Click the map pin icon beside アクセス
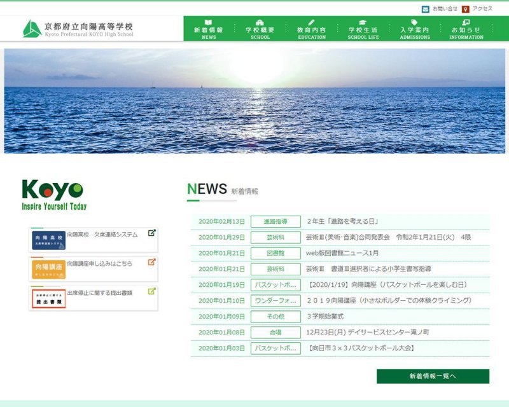The height and width of the screenshot is (407, 509). [x=466, y=10]
